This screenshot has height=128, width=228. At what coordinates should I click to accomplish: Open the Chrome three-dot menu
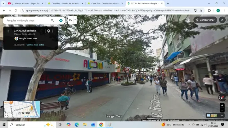coord(224,10)
